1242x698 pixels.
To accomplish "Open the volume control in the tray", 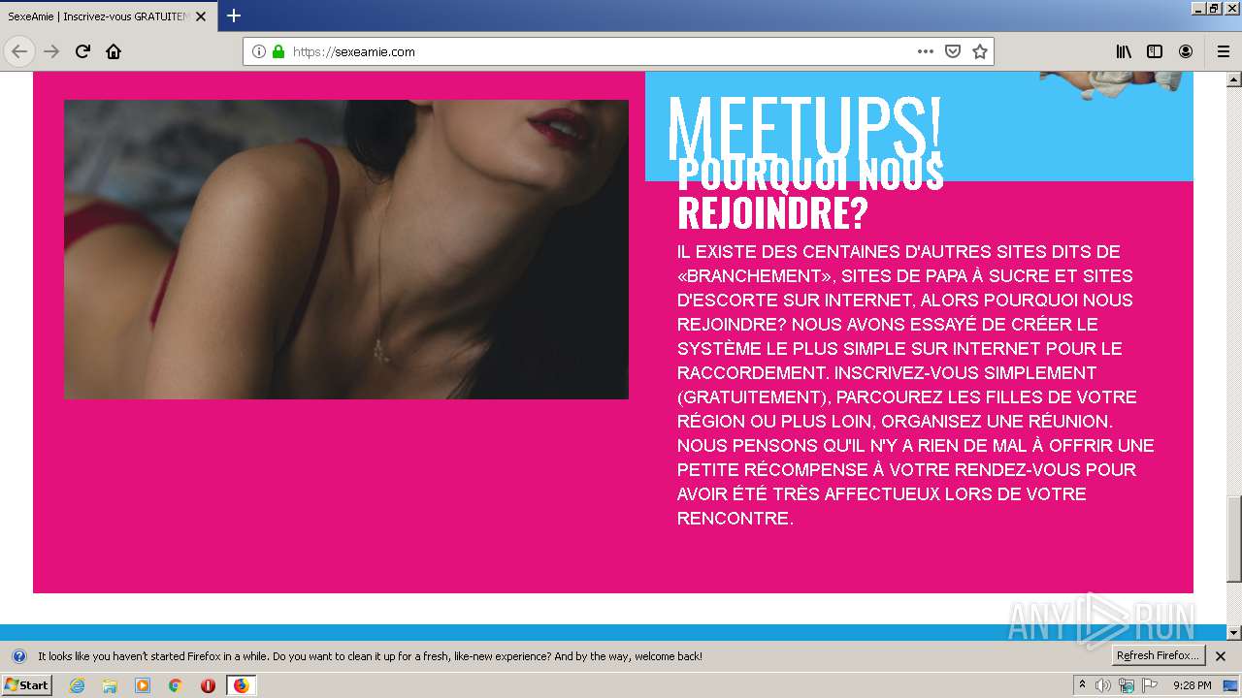I will pyautogui.click(x=1103, y=685).
